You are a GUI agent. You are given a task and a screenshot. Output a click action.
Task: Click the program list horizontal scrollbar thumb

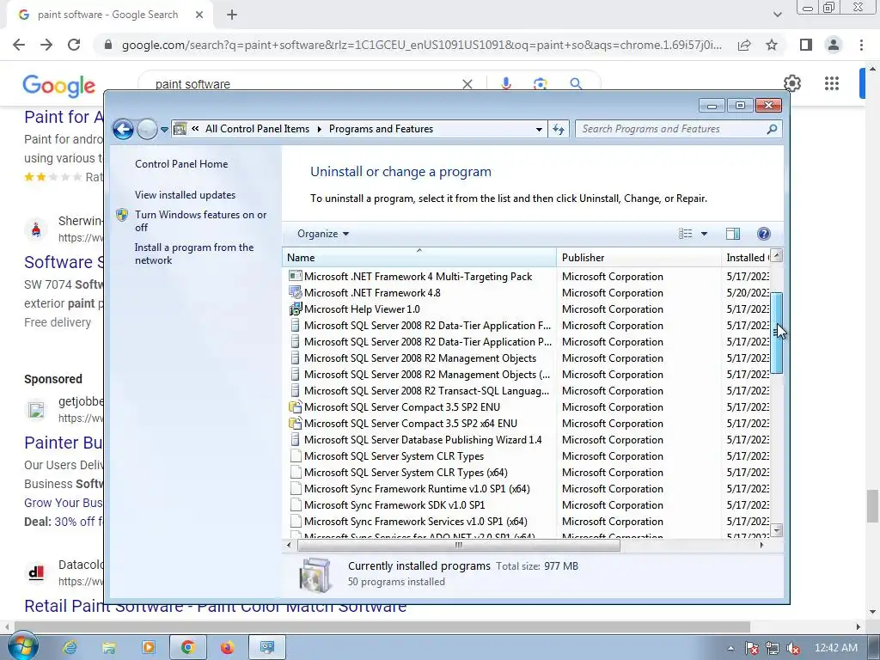point(459,545)
